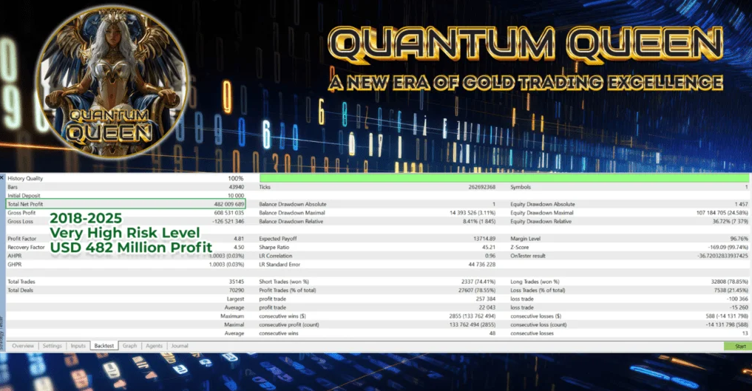Screen dimensions: 752x391
Task: Click the green testing progress bar
Action: click(504, 178)
